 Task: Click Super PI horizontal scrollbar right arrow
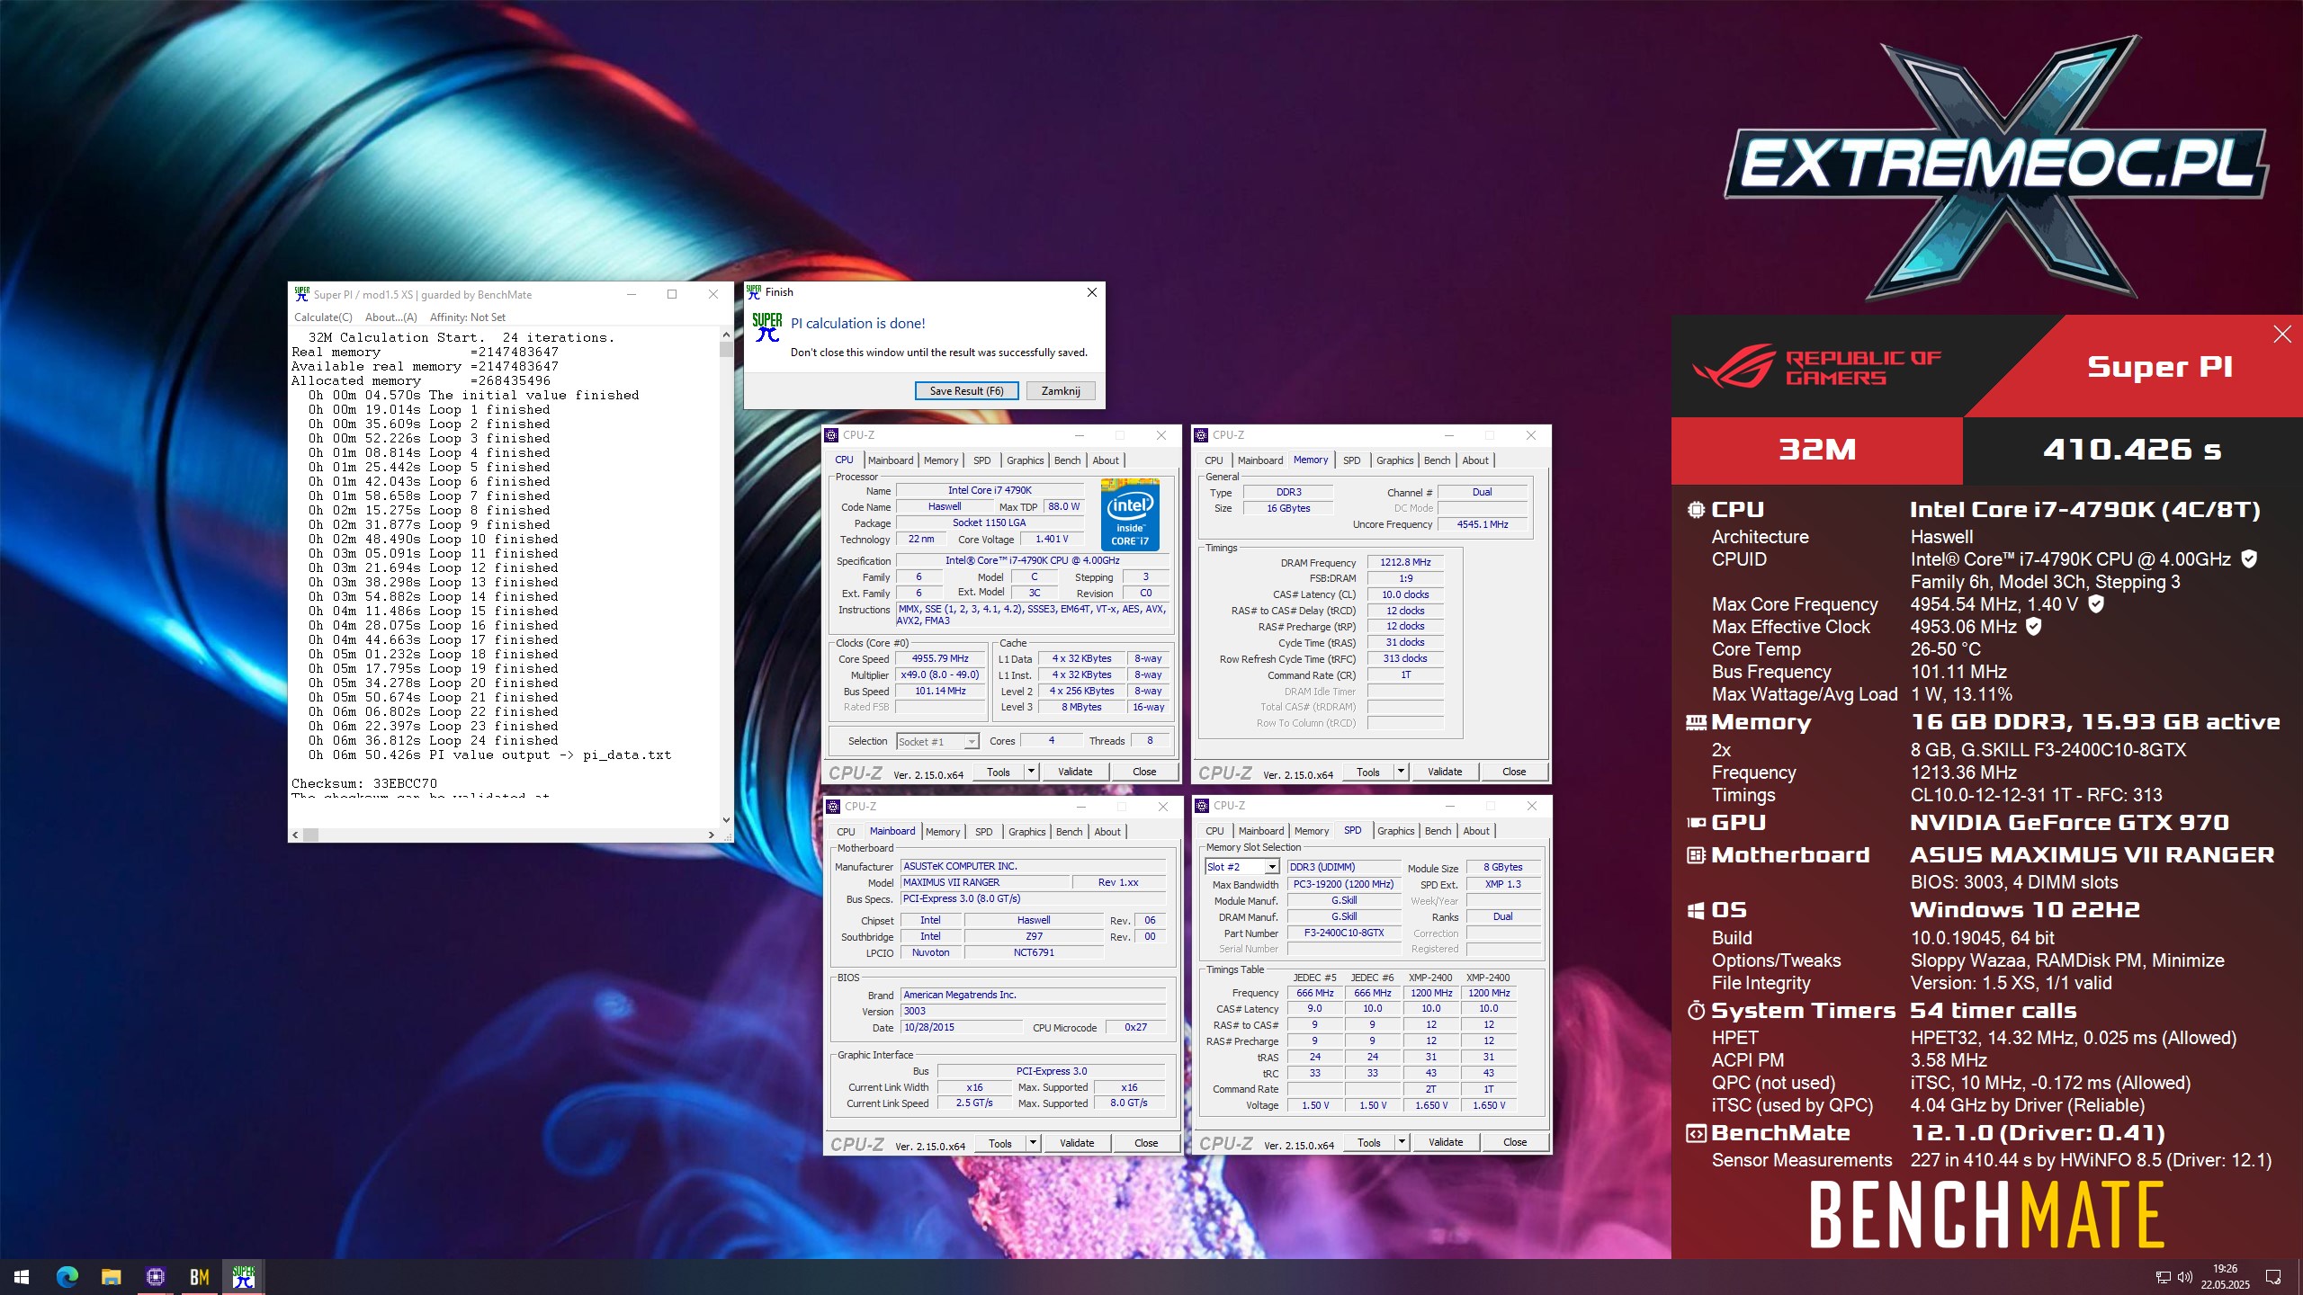(x=712, y=835)
